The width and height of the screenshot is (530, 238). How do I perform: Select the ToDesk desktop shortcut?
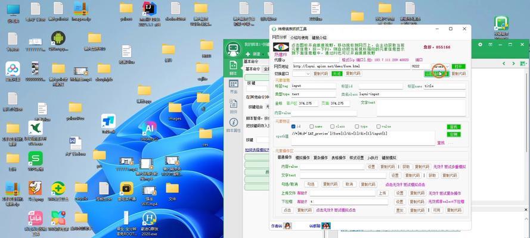(x=109, y=124)
